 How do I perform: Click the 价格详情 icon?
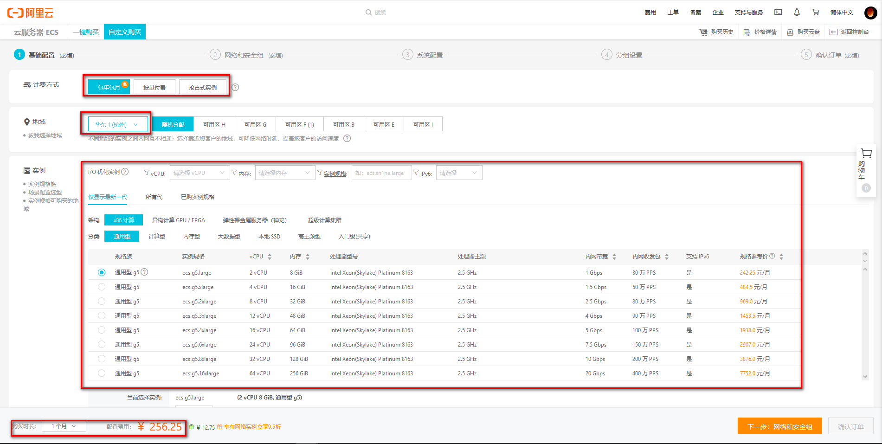coord(747,32)
